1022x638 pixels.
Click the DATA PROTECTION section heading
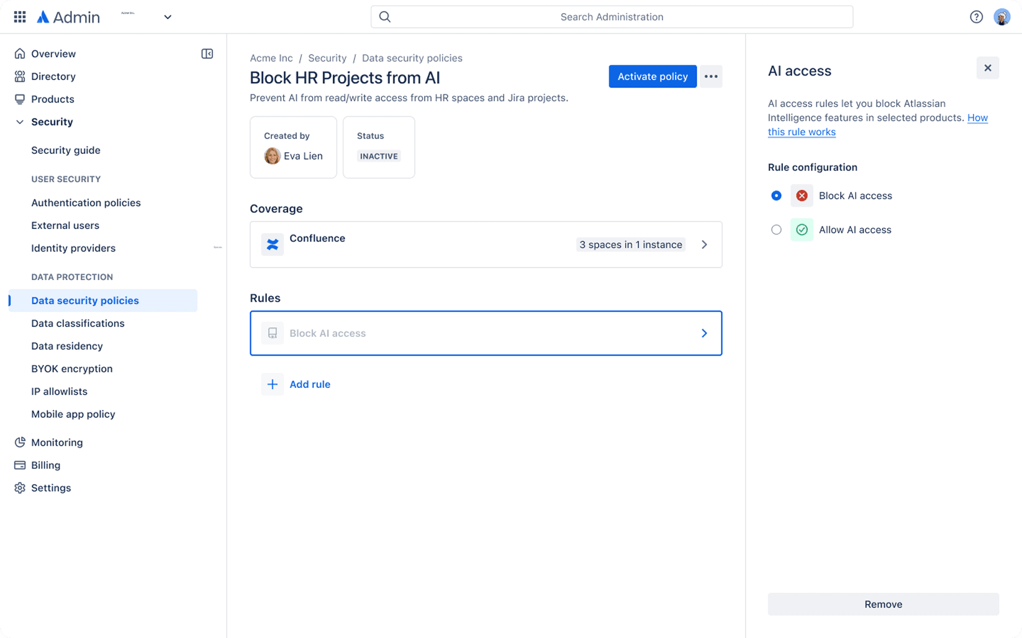[x=72, y=277]
